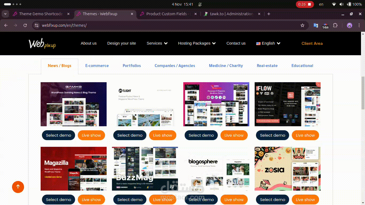Open the About us page
365x205 pixels.
(x=89, y=43)
